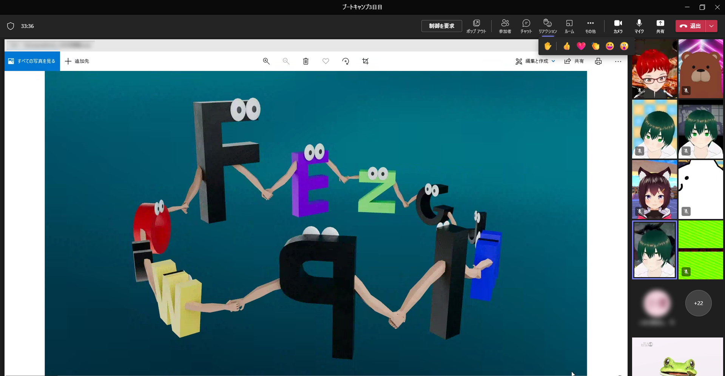The image size is (725, 376).
Task: Click the +22 more participants circle
Action: (698, 303)
